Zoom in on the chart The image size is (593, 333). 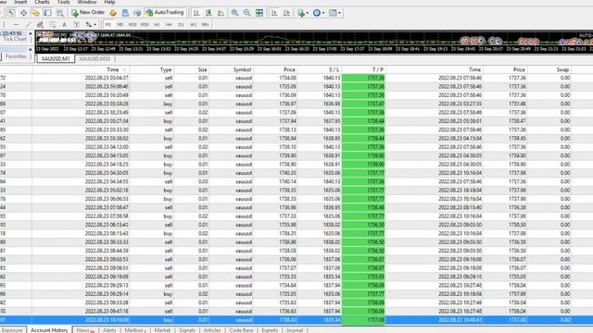(234, 13)
